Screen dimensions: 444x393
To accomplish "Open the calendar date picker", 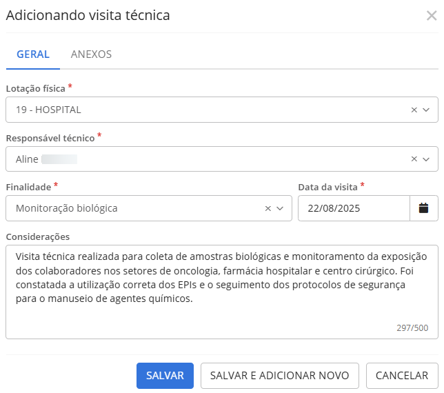I will coord(424,208).
